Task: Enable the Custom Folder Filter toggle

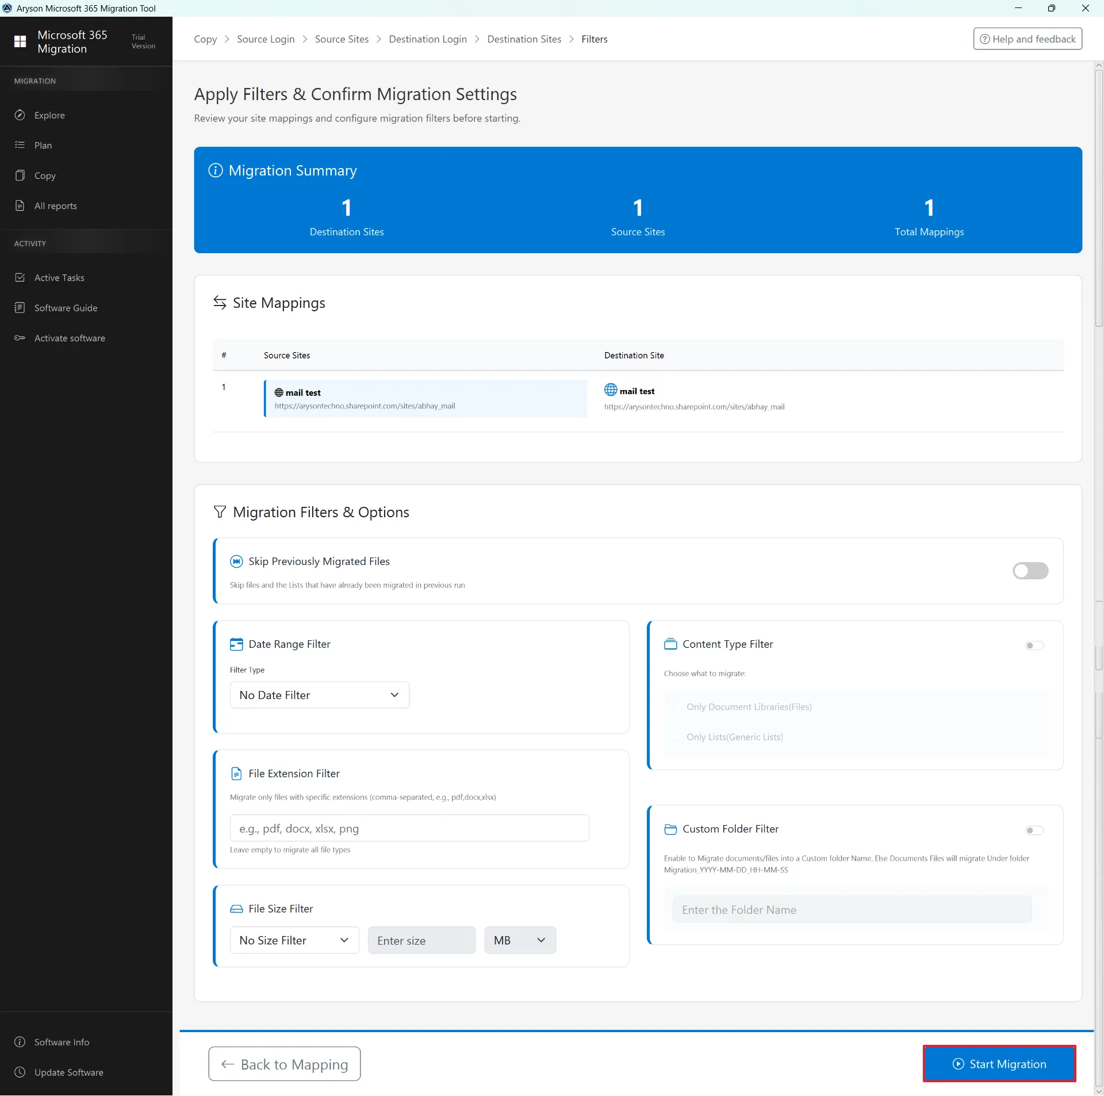Action: 1034,830
